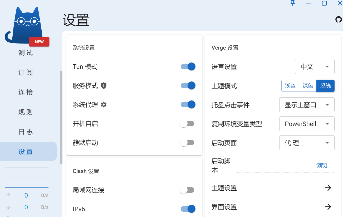
Task: Select 系统 theme mode
Action: (x=325, y=86)
